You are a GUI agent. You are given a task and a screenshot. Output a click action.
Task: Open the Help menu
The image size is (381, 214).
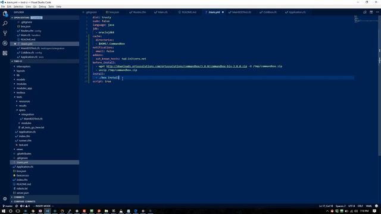coord(59,7)
